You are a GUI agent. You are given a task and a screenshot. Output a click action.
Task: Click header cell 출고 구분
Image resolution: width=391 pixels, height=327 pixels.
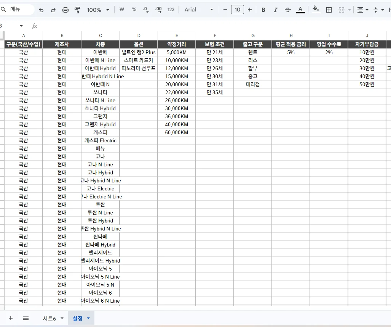253,44
